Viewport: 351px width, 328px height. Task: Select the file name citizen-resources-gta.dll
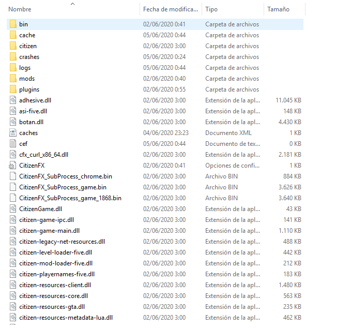52,307
